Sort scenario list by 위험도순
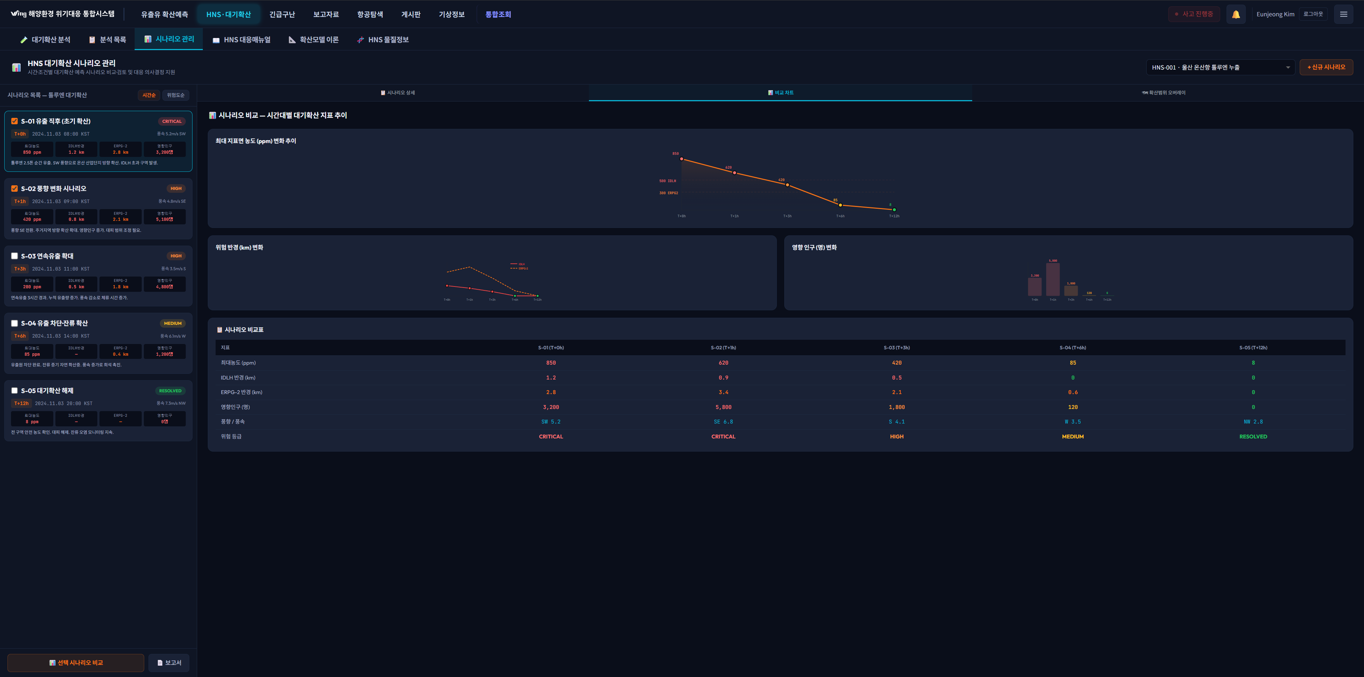1364x677 pixels. 175,95
